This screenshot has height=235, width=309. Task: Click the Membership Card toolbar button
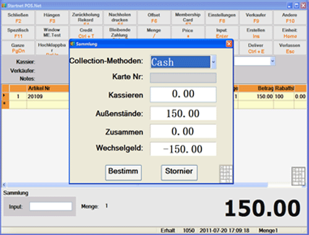coord(188,18)
